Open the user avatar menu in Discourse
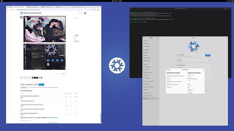This screenshot has width=234, height=131. click(85, 13)
